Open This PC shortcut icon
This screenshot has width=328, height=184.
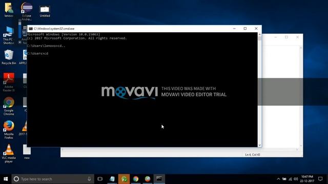click(x=9, y=35)
